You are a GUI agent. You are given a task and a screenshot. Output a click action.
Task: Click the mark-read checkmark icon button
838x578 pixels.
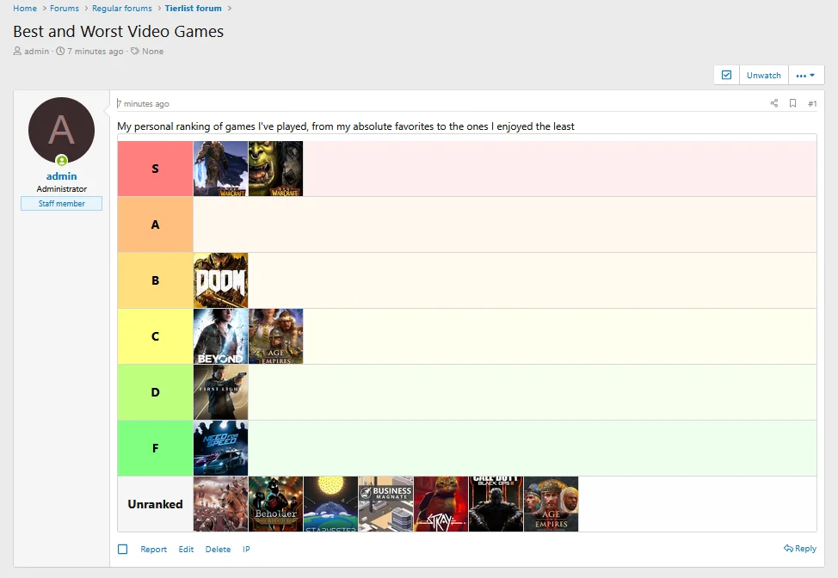pyautogui.click(x=726, y=76)
